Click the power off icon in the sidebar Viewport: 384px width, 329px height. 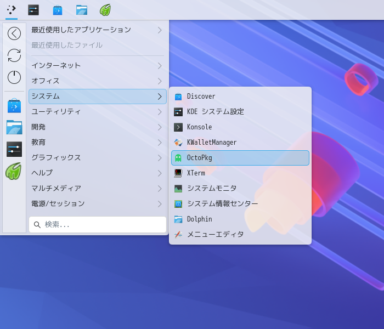pos(14,77)
